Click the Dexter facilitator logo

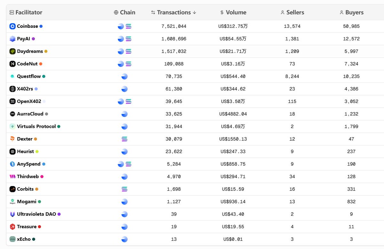point(12,139)
